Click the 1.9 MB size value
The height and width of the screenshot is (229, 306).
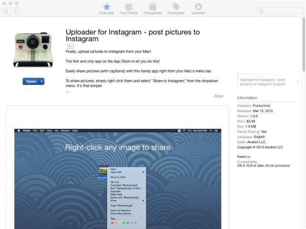click(x=251, y=126)
